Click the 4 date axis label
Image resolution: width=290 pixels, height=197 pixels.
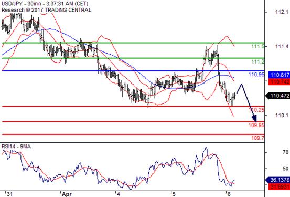pos(119,194)
